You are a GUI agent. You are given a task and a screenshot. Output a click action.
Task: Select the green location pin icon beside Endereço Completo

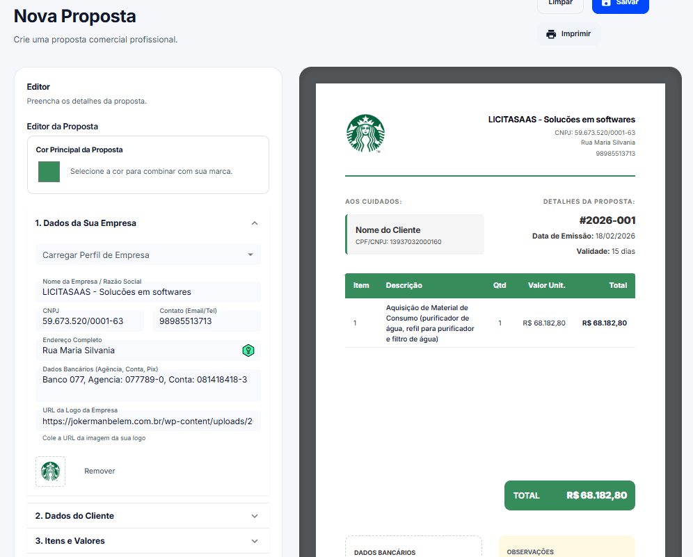(248, 351)
